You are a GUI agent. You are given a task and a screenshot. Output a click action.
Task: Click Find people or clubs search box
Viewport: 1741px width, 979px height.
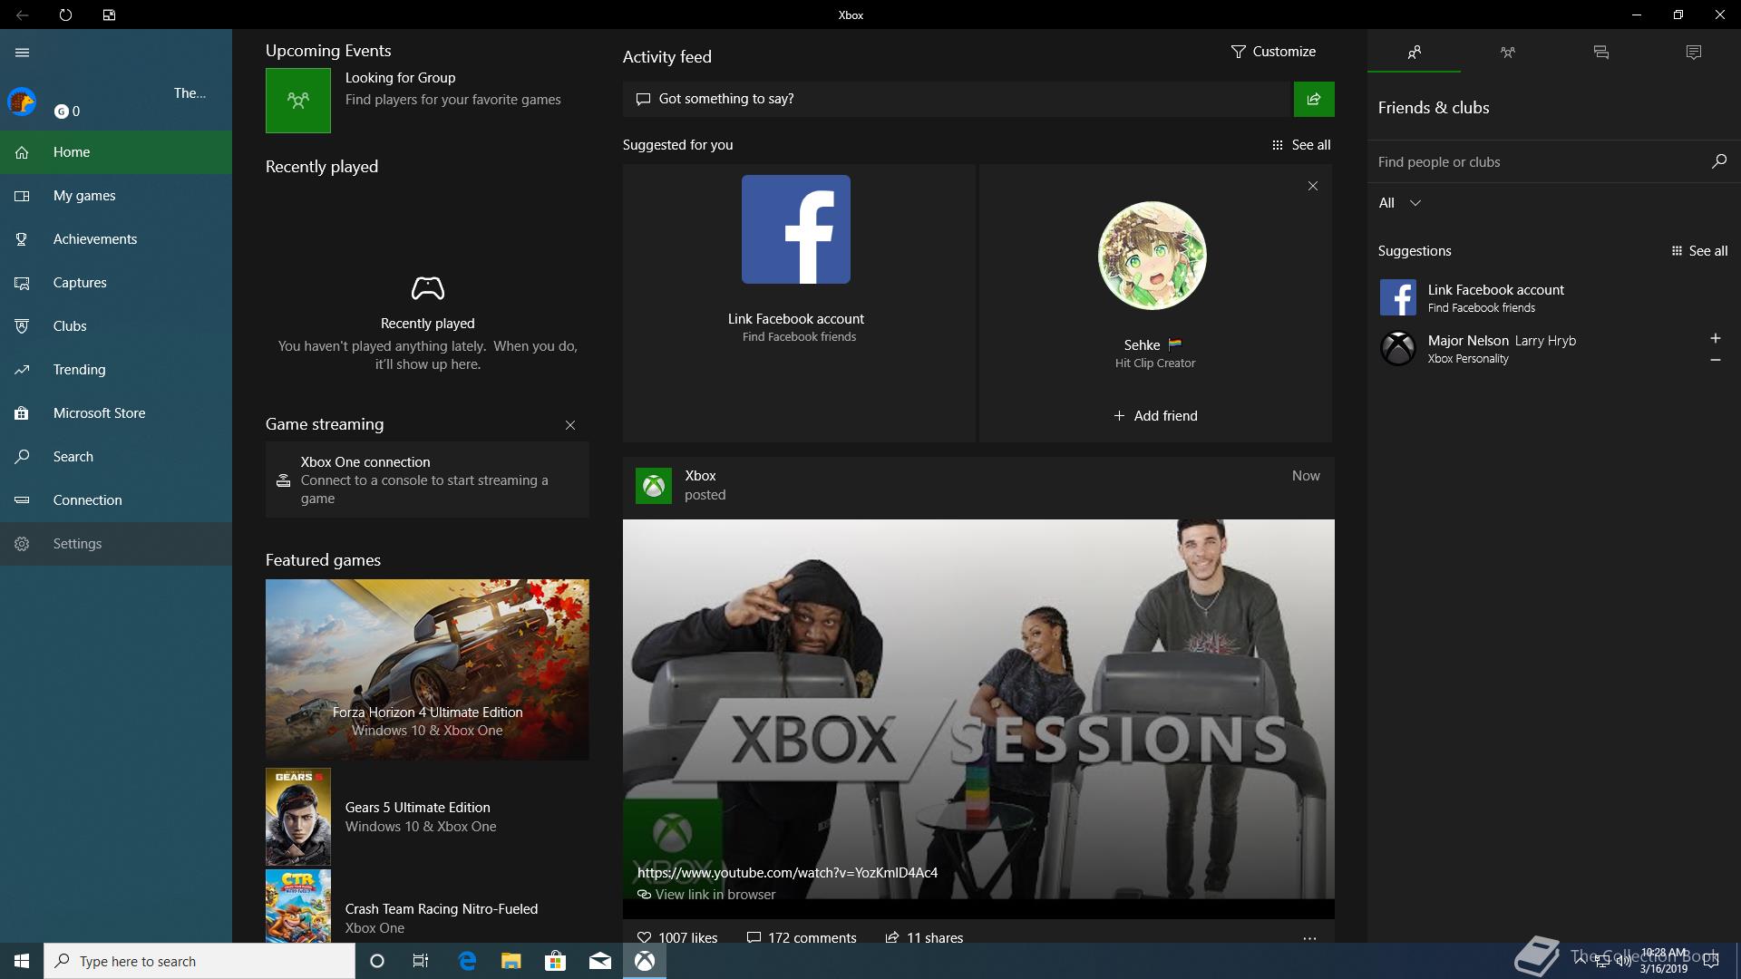pos(1537,162)
